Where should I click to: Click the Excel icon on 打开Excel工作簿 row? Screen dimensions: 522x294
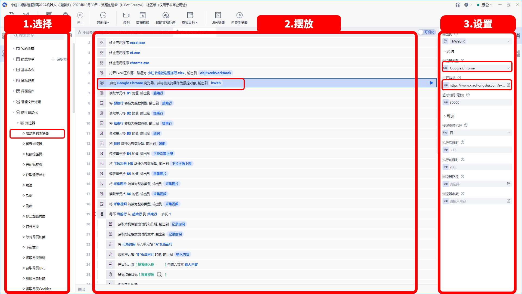pos(102,73)
